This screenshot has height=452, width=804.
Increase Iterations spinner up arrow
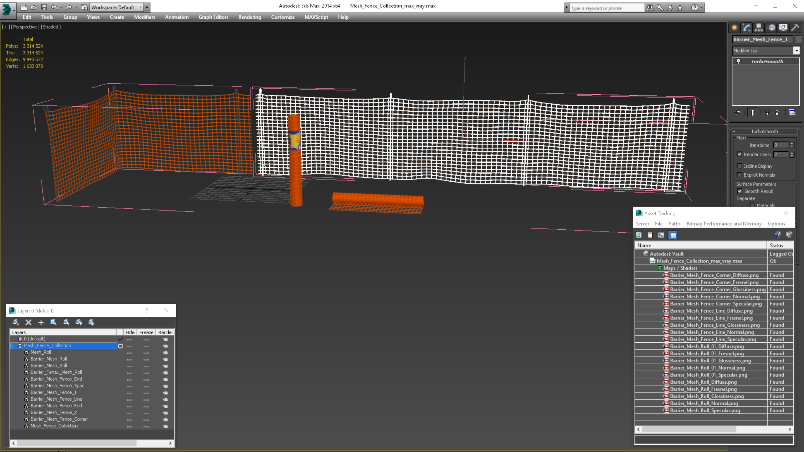click(x=791, y=143)
